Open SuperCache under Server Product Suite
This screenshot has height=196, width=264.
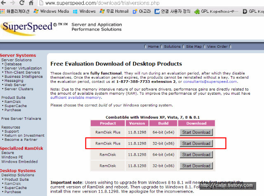tap(16, 106)
